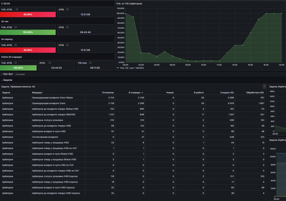Click the %SL_TIQ legend color marker

click(x=118, y=68)
